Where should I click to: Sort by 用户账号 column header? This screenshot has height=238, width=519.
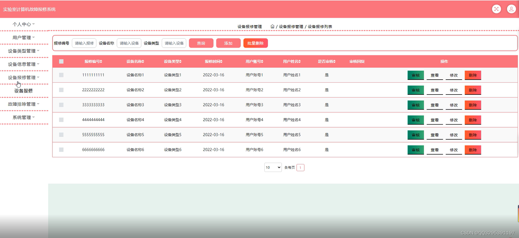254,61
